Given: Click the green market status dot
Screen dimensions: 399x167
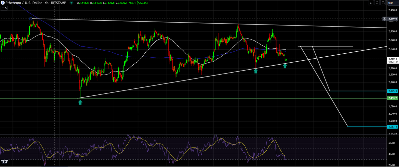Looking at the screenshot, I should (x=72, y=3).
